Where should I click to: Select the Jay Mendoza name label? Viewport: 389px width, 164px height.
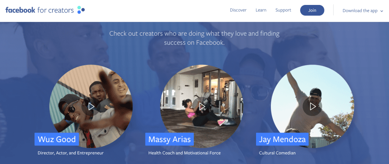[282, 139]
